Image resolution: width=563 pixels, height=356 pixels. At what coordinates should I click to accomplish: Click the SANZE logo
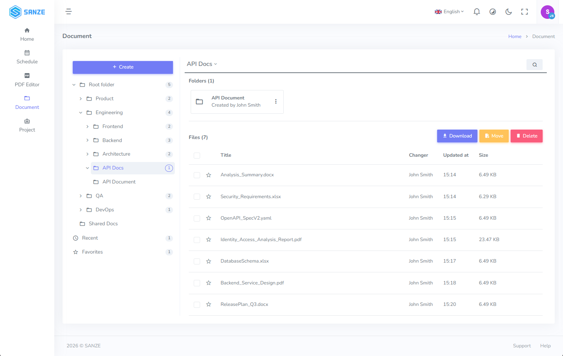pyautogui.click(x=27, y=12)
